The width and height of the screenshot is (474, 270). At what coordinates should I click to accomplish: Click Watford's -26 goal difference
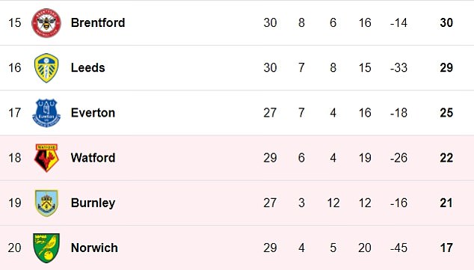(x=398, y=158)
